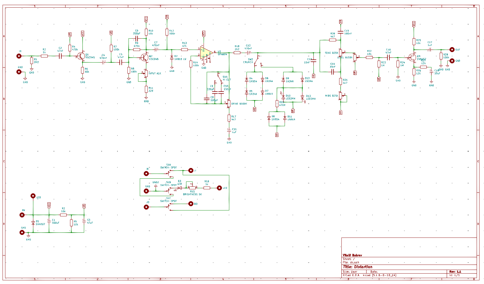
Task: Select the Q2 KSC945 transistor symbol
Action: click(x=144, y=57)
